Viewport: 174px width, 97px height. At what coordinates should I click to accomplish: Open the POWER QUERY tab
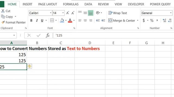point(160,4)
